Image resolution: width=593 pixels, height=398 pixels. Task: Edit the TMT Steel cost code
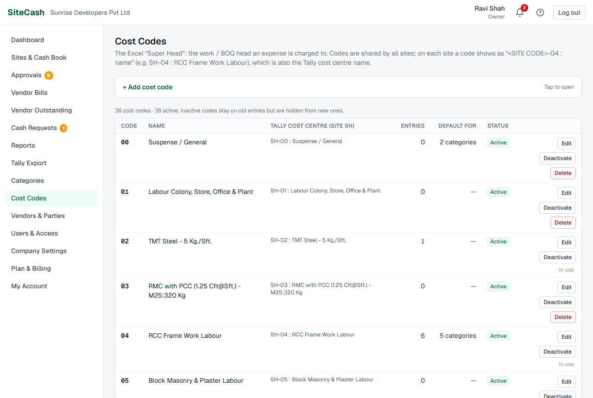(567, 243)
